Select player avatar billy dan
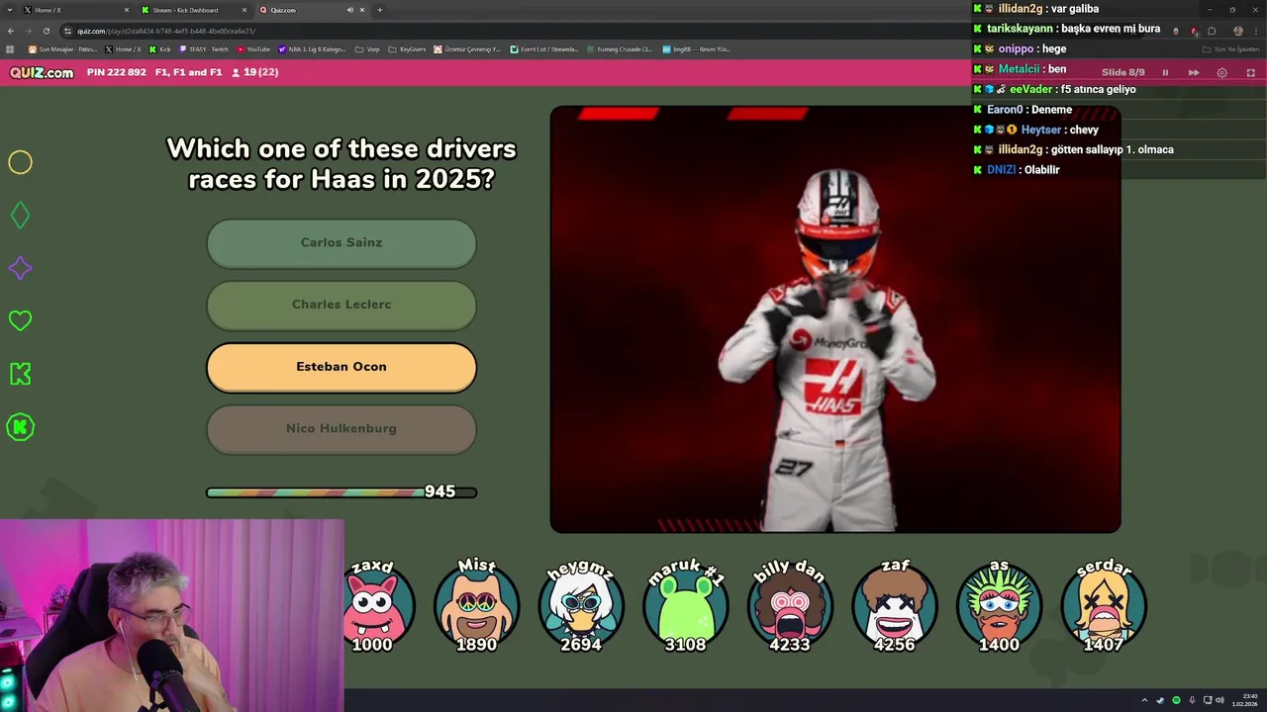The width and height of the screenshot is (1267, 712). (790, 605)
